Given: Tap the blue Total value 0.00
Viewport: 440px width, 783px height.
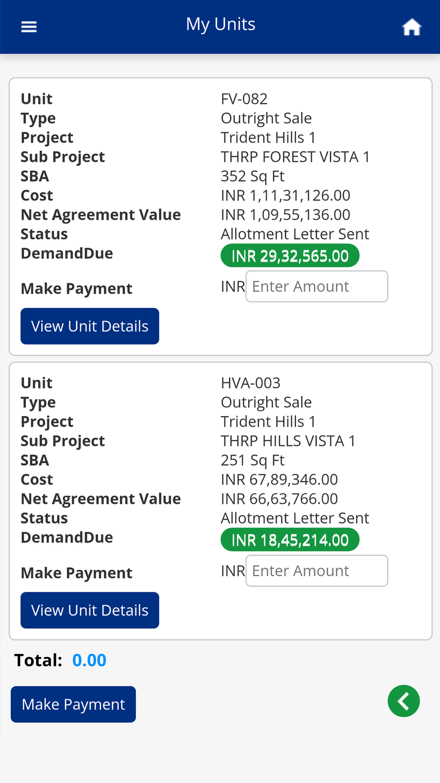Looking at the screenshot, I should tap(89, 660).
